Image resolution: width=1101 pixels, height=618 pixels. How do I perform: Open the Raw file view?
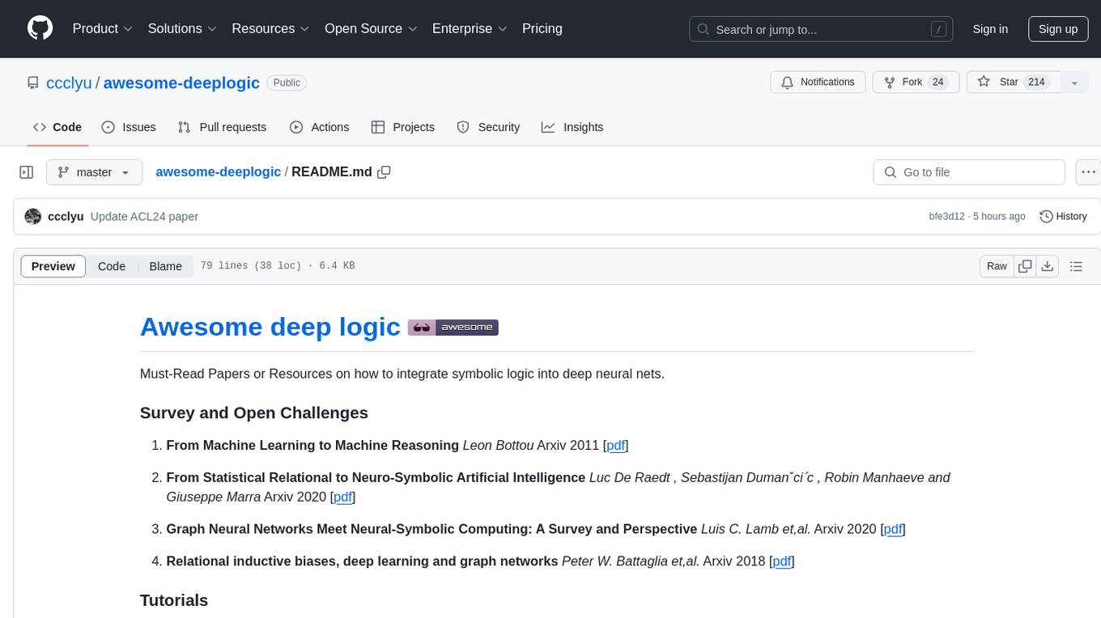(997, 266)
